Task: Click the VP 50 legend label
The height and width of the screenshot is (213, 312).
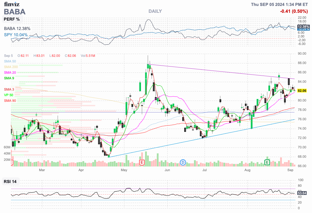Action: [8, 95]
